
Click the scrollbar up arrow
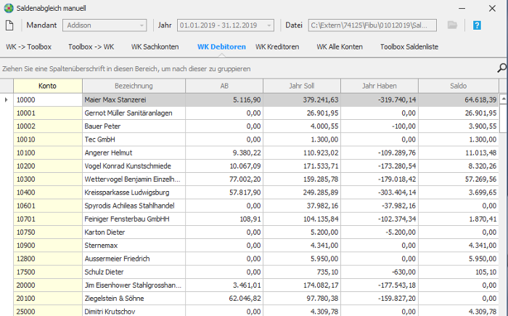pos(504,99)
